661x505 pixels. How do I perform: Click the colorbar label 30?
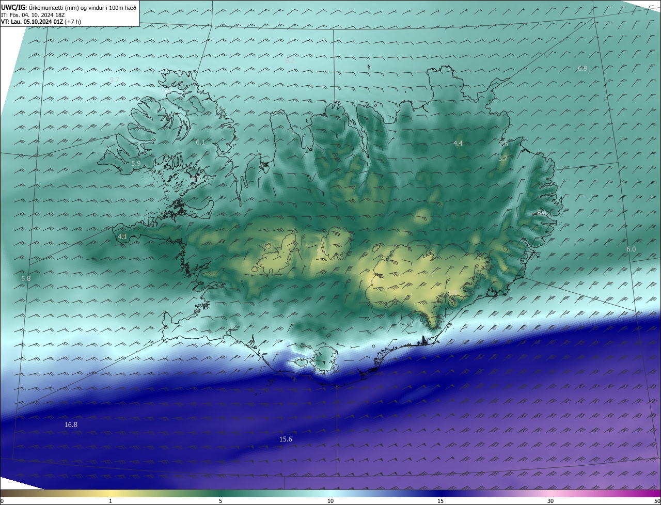pos(550,501)
